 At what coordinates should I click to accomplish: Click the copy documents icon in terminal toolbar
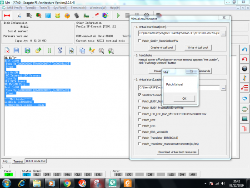point(82,51)
